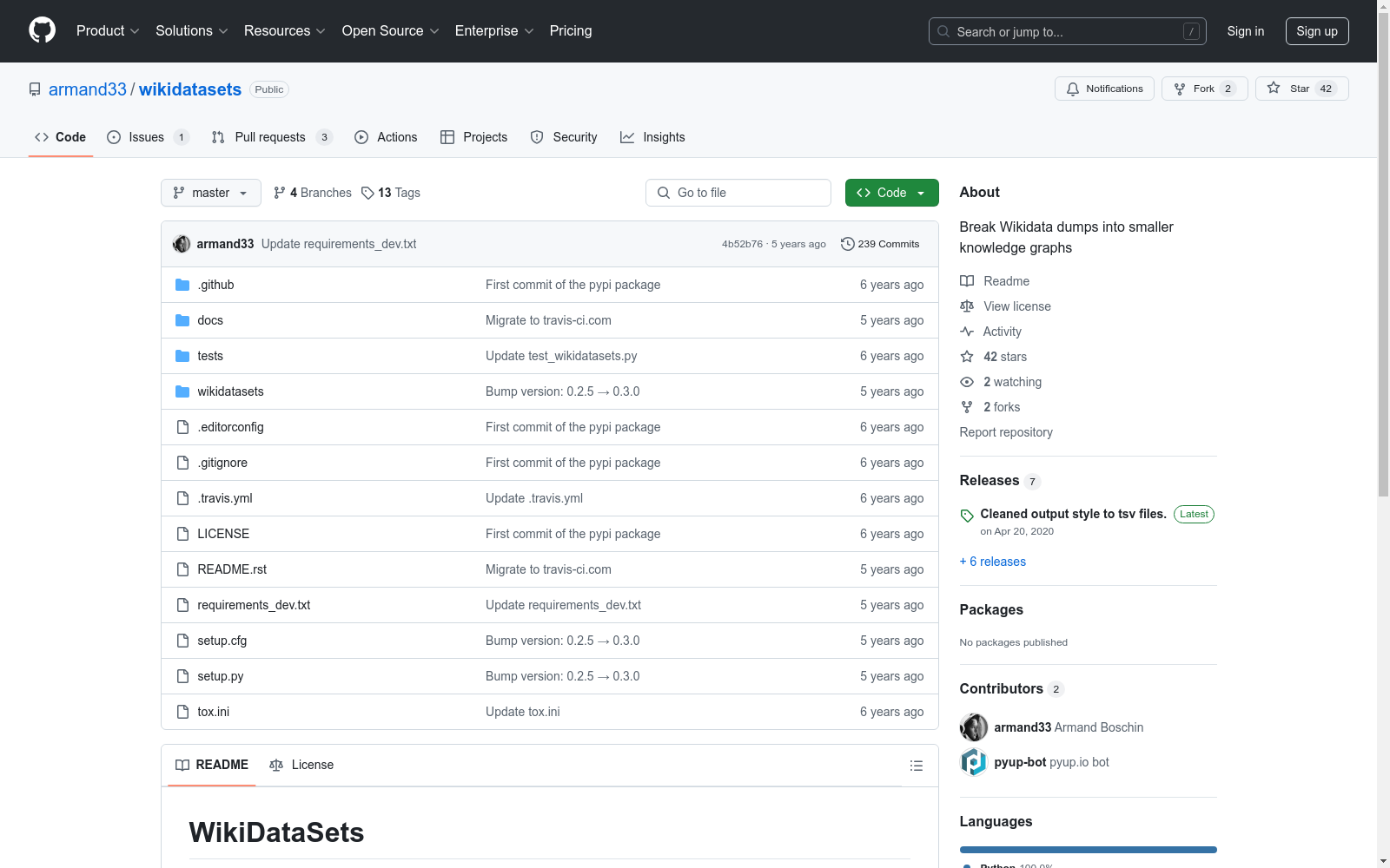
Task: Go to Pricing page
Action: [x=571, y=31]
